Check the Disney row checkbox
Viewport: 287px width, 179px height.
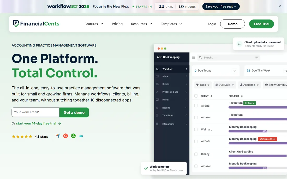[196, 154]
